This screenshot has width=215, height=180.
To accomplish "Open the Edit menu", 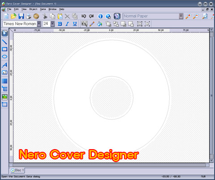I will [16, 9].
